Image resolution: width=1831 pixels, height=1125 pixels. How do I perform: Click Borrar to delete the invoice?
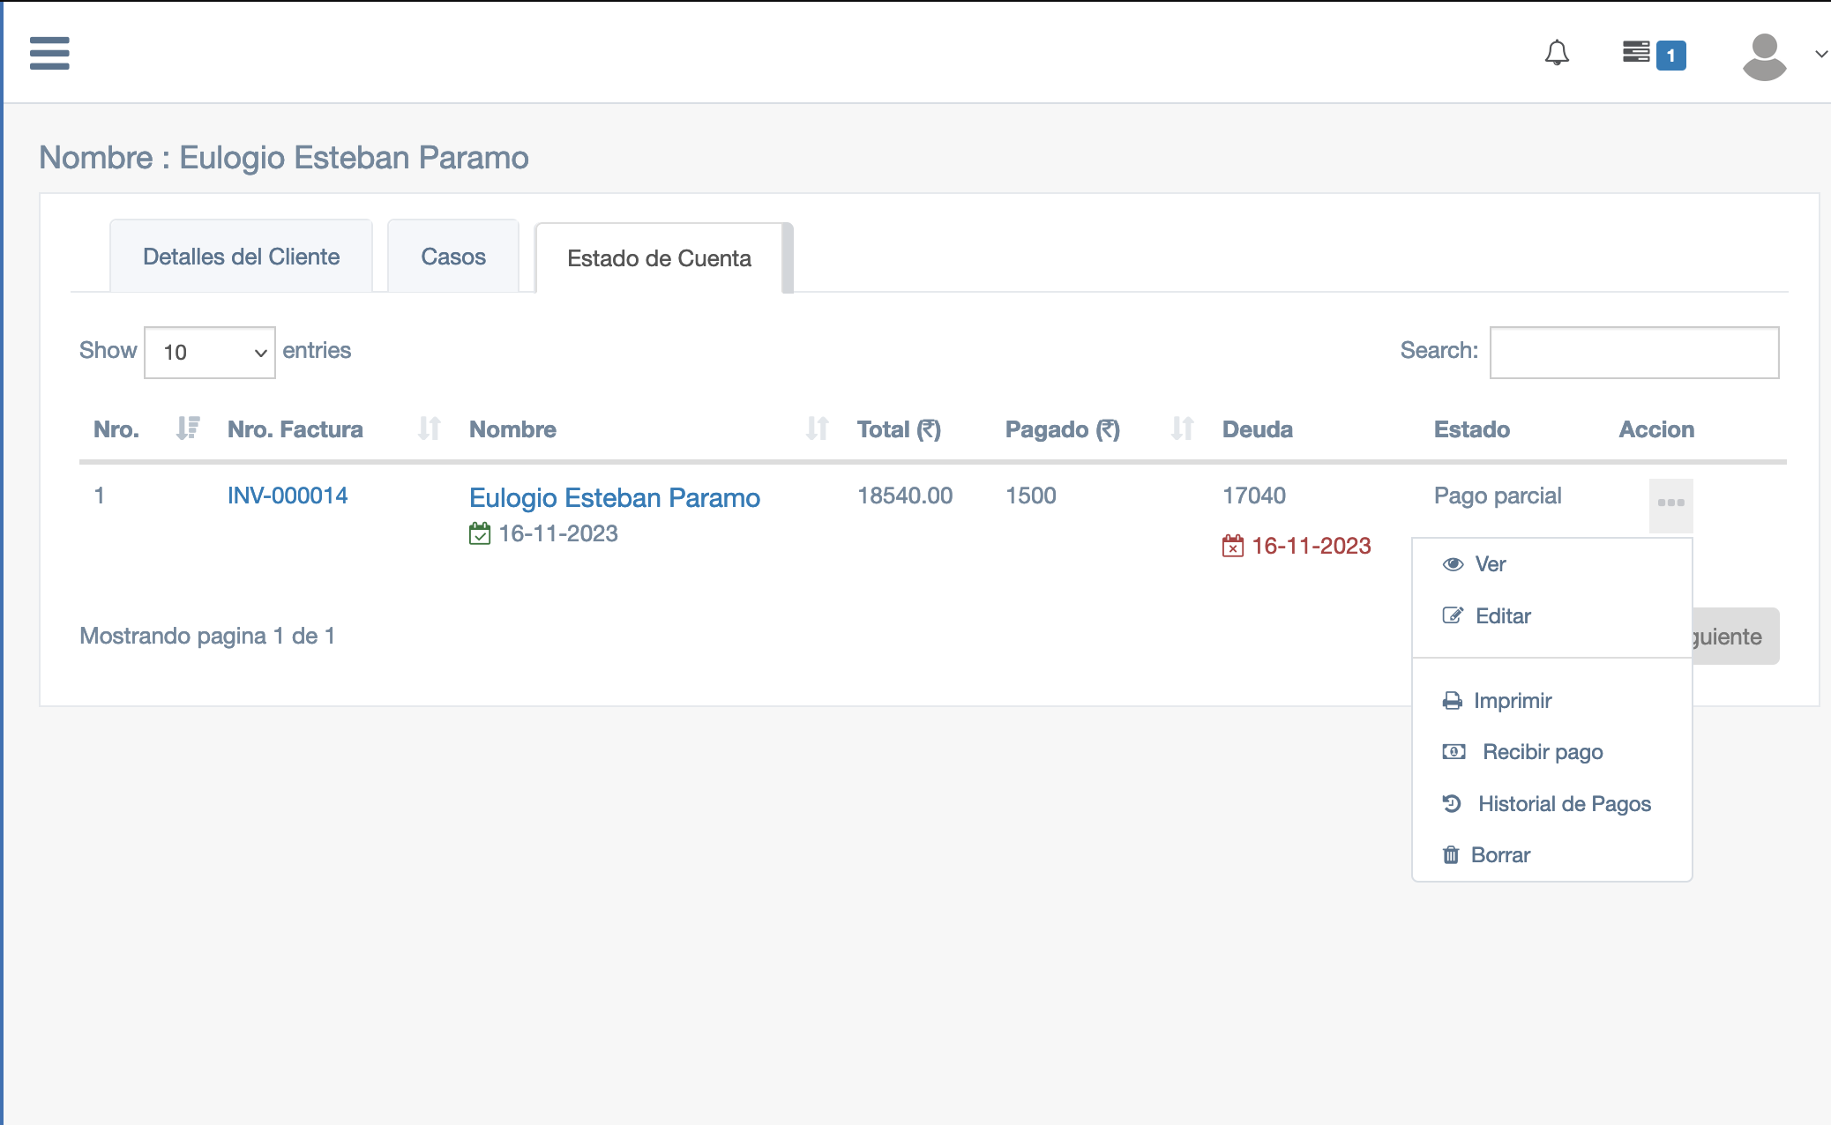click(x=1499, y=855)
